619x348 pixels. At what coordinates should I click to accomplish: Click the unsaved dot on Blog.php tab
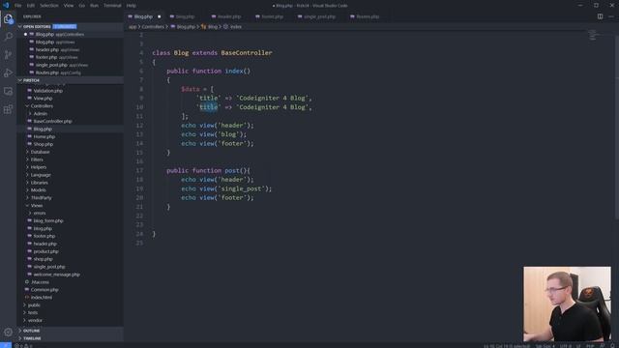pyautogui.click(x=159, y=16)
